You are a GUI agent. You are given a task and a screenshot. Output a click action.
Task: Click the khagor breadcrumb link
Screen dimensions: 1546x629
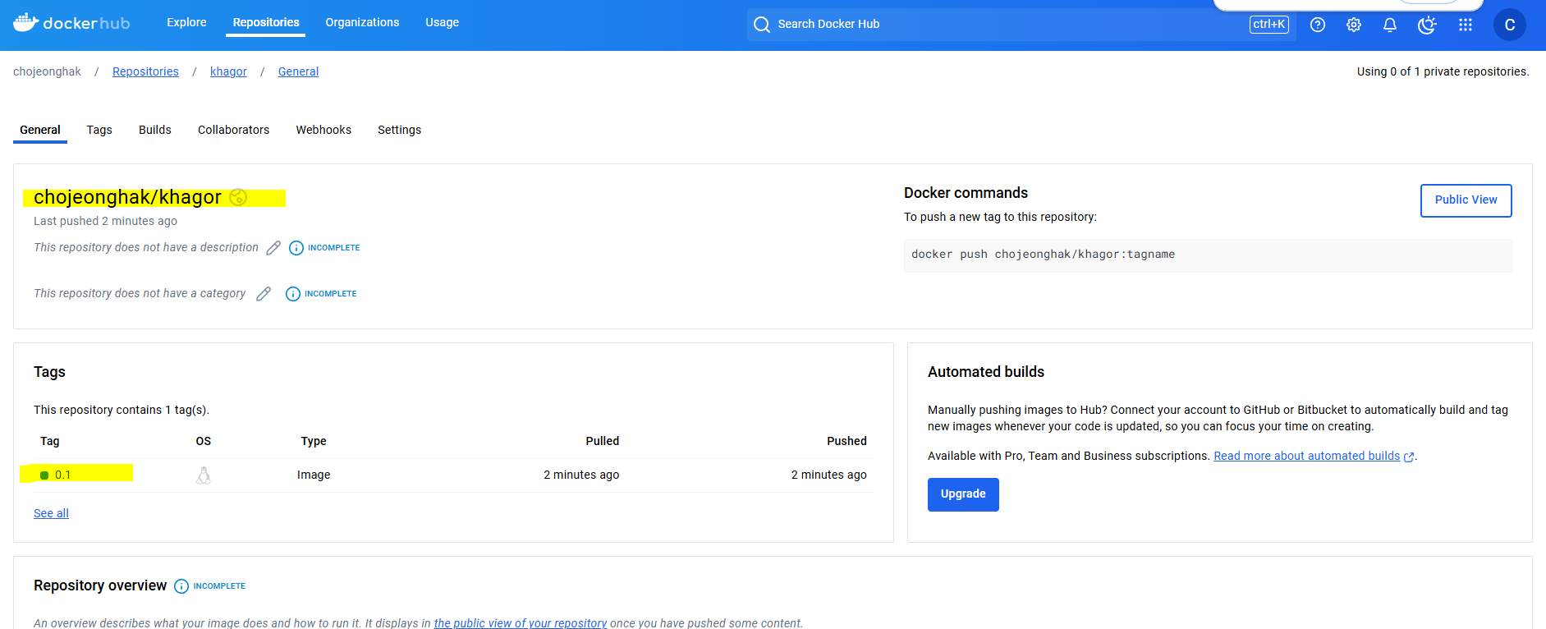coord(228,71)
